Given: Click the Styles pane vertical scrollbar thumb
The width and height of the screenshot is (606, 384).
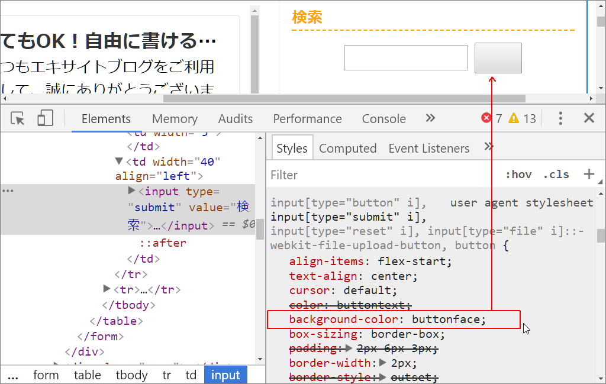Looking at the screenshot, I should click(601, 235).
